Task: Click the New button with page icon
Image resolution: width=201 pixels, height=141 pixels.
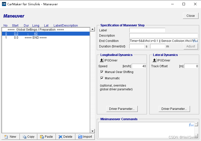Action: pyautogui.click(x=11, y=137)
